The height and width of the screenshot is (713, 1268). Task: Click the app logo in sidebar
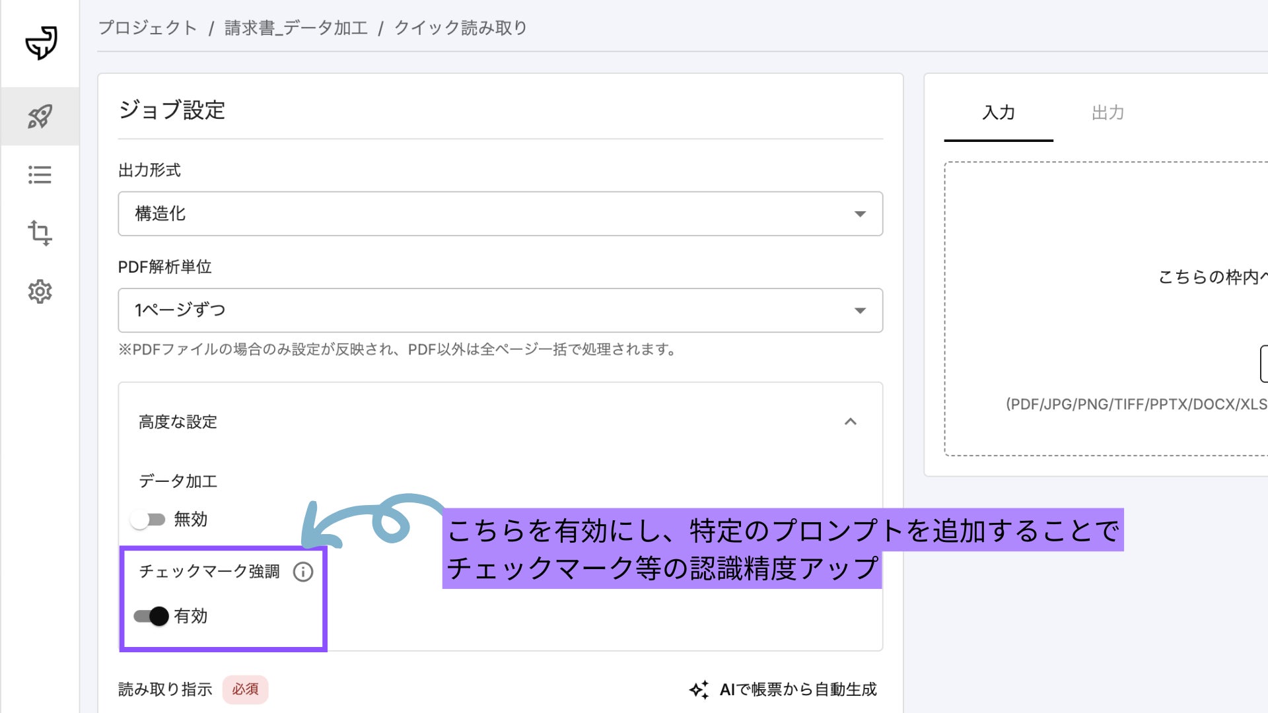(x=41, y=43)
